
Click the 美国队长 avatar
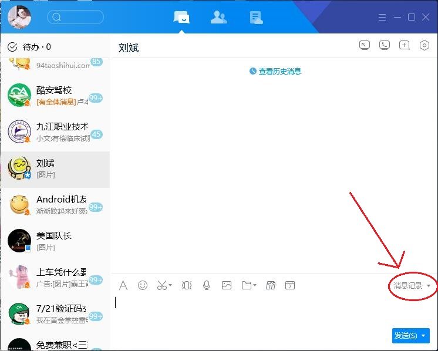pyautogui.click(x=19, y=241)
